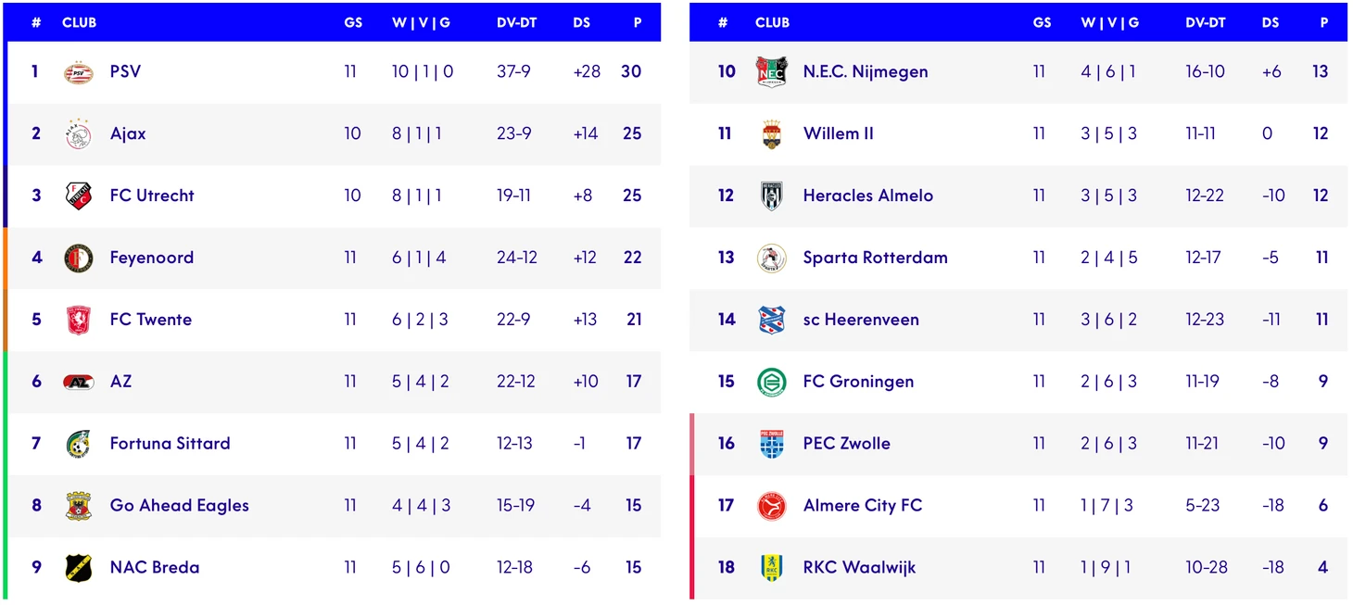The image size is (1353, 605).
Task: Open the FC Twente crest icon
Action: 79,320
